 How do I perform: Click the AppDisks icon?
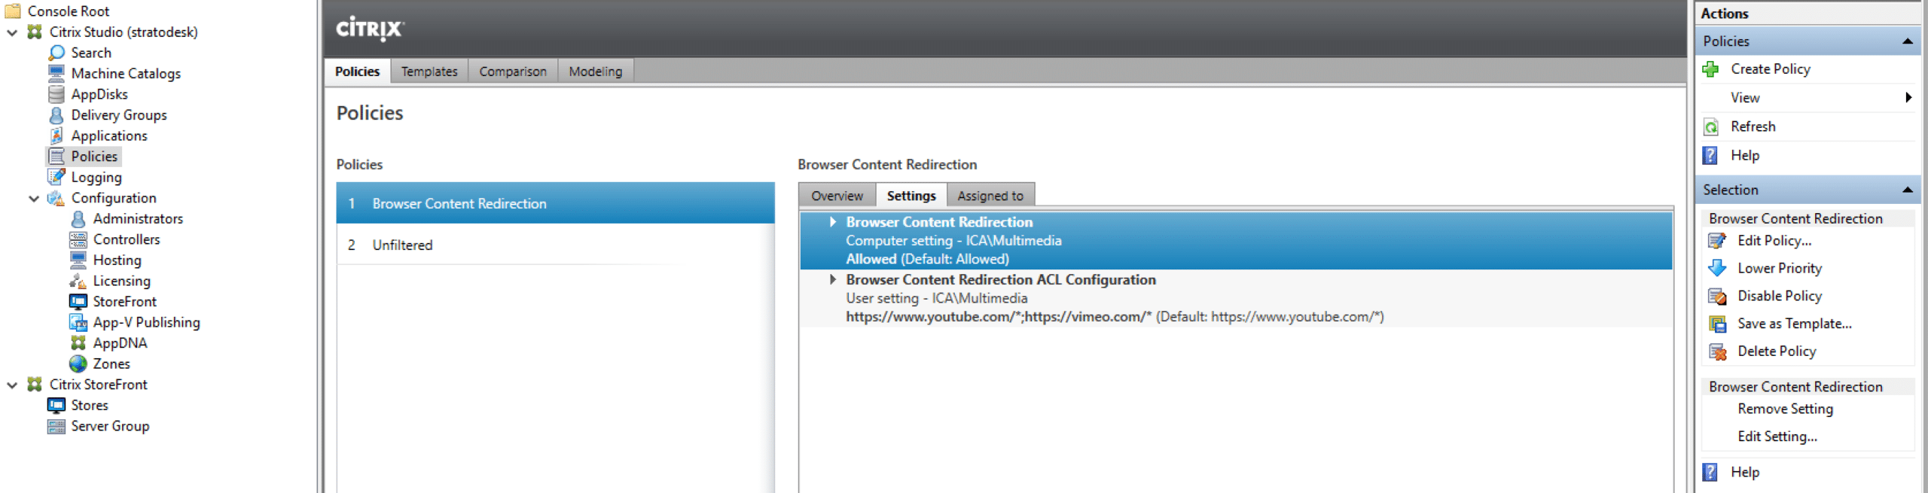56,94
